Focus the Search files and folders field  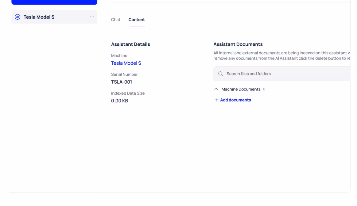point(282,74)
